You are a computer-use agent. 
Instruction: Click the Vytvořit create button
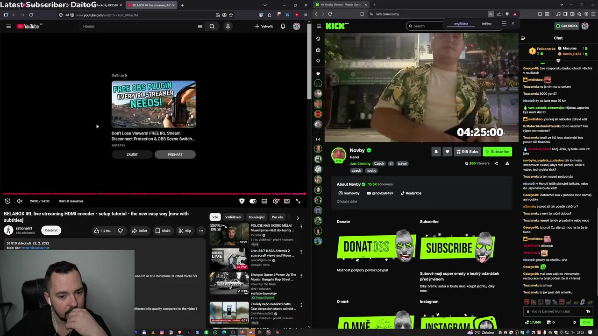tap(264, 26)
